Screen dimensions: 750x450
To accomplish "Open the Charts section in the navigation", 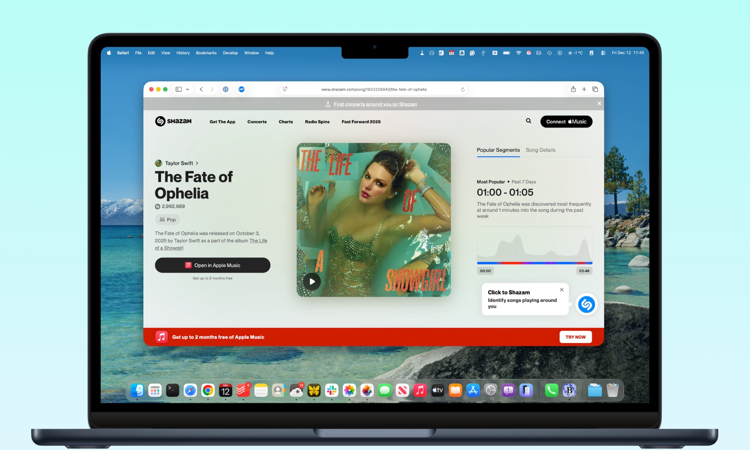I will (x=286, y=121).
